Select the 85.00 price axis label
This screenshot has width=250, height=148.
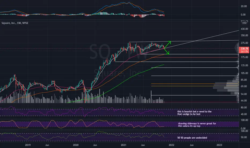[244, 80]
